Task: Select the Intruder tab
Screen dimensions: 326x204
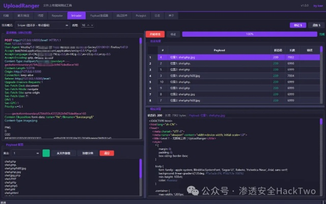Action: click(x=75, y=16)
